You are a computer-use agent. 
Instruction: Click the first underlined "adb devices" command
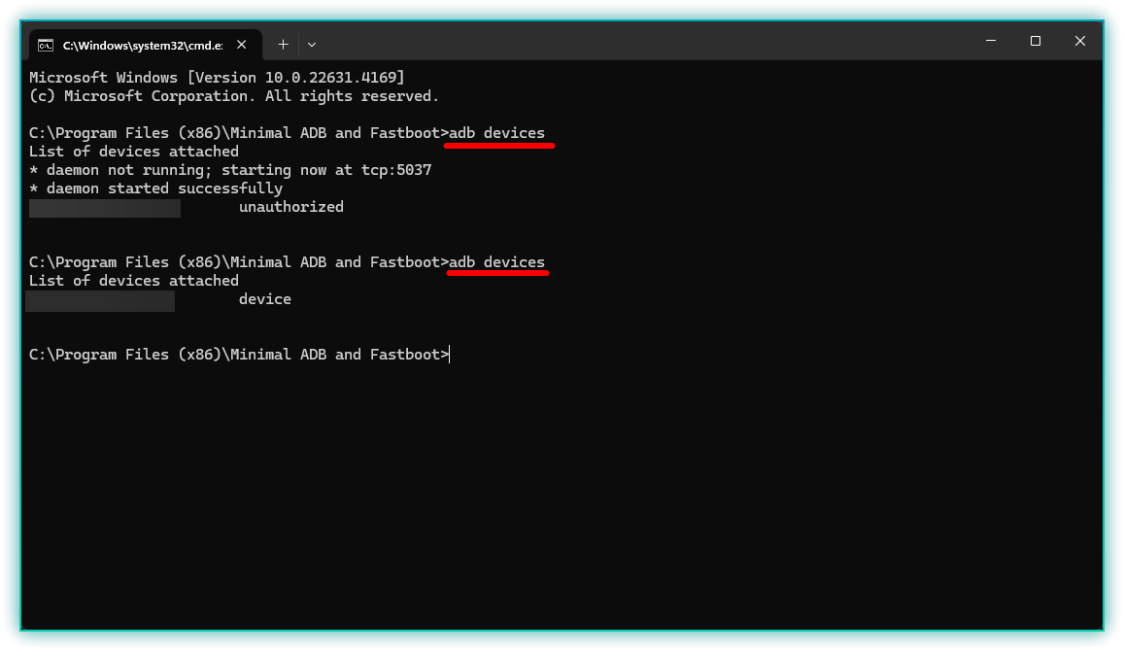(x=496, y=133)
